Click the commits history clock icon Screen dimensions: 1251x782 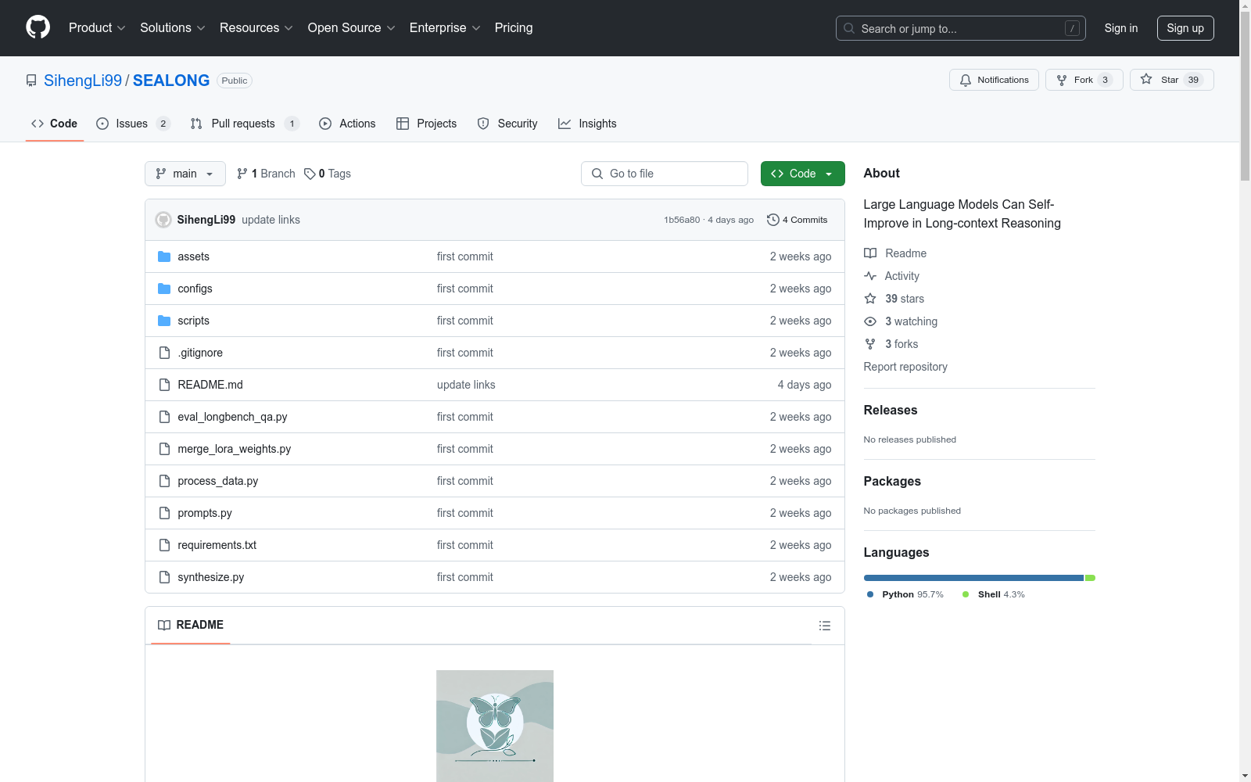[x=773, y=220]
